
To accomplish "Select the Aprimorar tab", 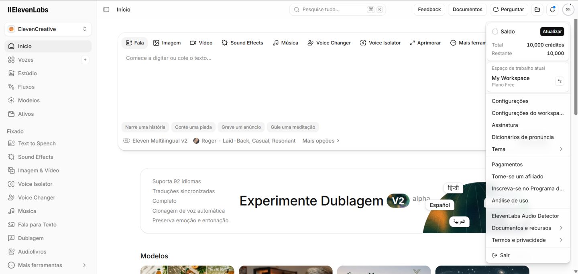I will [x=425, y=43].
